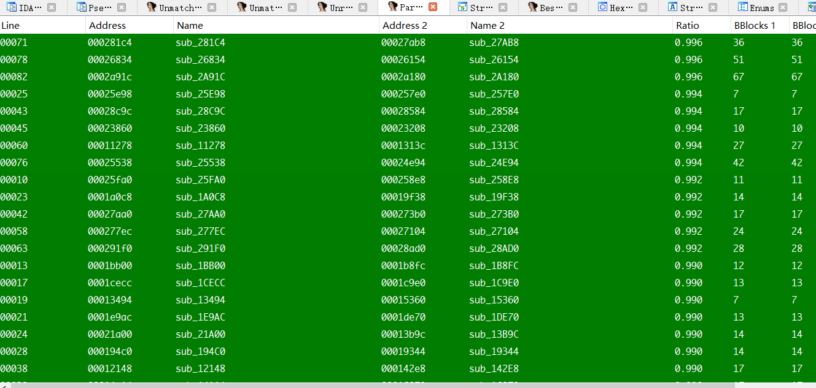Close the IDA tab
Image resolution: width=816 pixels, height=388 pixels.
coord(52,7)
